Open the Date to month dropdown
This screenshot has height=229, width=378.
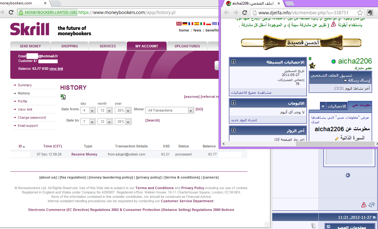click(x=105, y=122)
